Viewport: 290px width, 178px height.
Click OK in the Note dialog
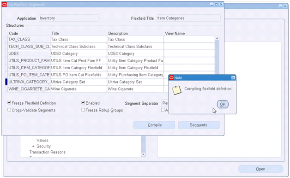click(223, 104)
